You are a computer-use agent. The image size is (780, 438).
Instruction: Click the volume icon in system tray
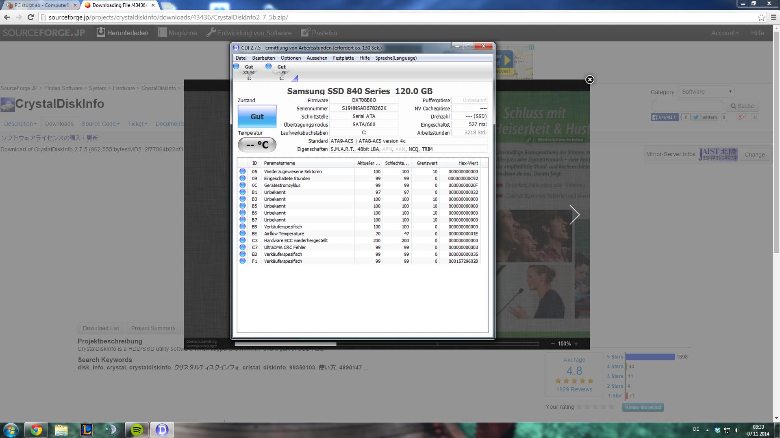pos(737,430)
